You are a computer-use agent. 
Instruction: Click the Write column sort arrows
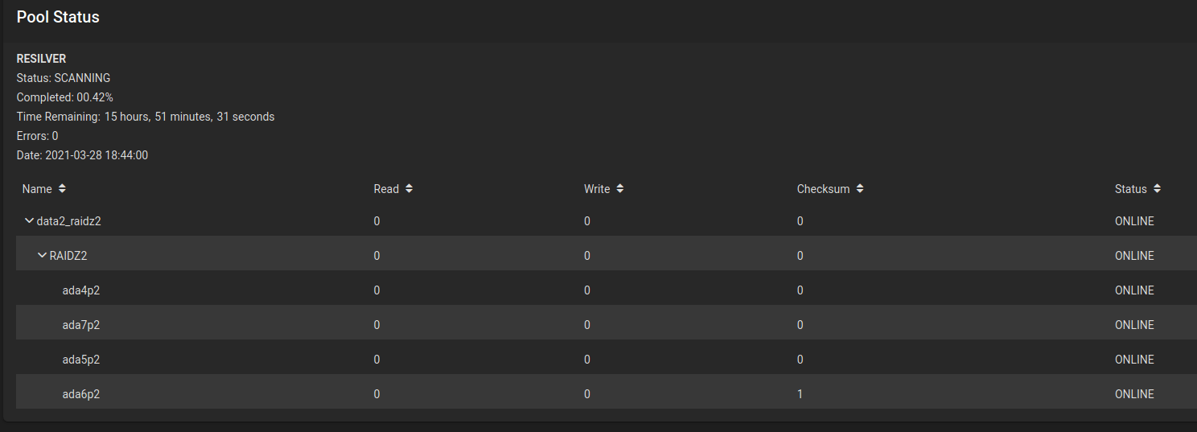[x=620, y=189]
